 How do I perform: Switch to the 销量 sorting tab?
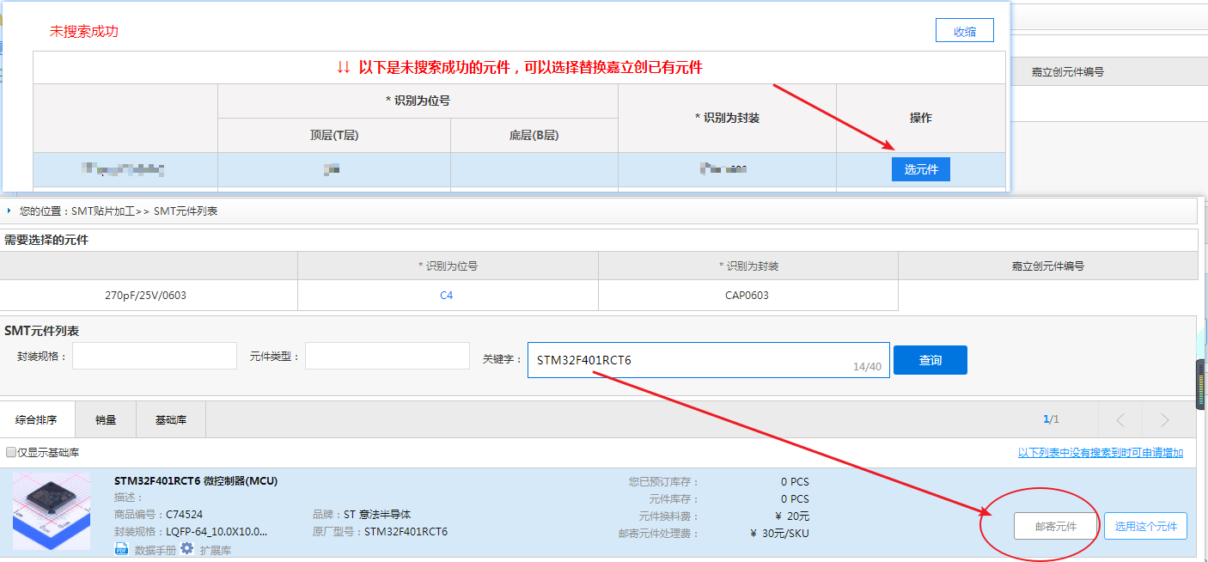[x=105, y=420]
